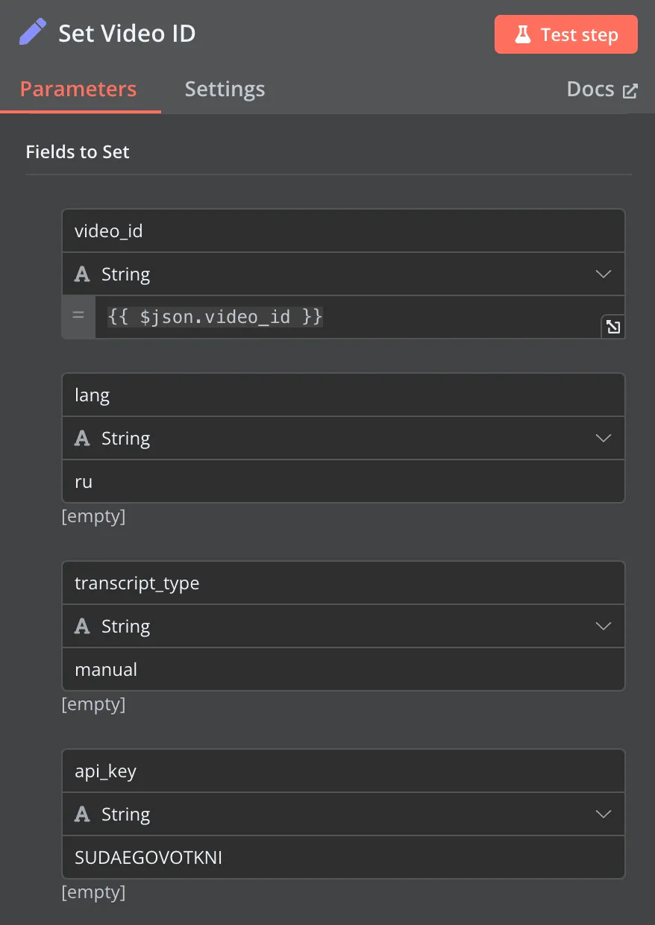Open the type dropdown for video_id
Viewport: 655px width, 925px height.
click(603, 274)
